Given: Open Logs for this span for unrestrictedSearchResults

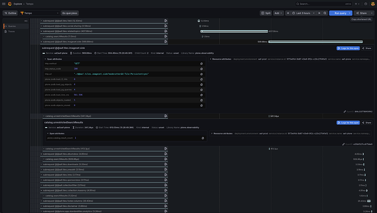Looking at the screenshot, I should coord(348,123).
